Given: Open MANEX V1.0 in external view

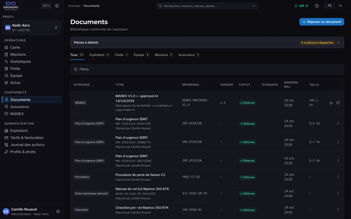Looking at the screenshot, I should [x=338, y=103].
